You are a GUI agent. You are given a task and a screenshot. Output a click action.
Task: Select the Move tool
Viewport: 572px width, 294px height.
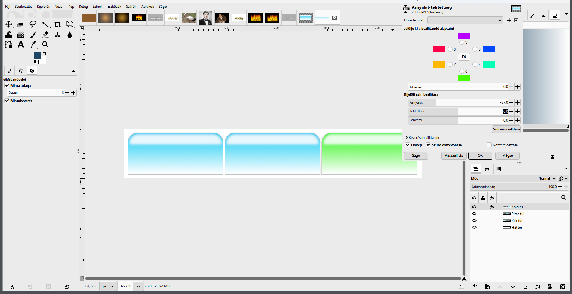[x=9, y=24]
